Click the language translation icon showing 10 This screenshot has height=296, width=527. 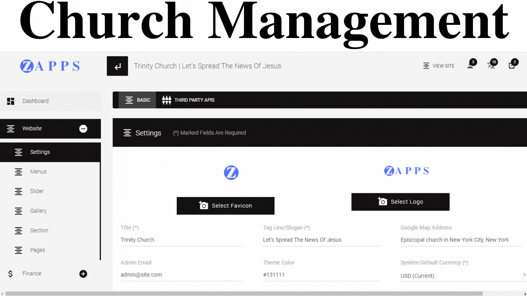click(x=491, y=65)
